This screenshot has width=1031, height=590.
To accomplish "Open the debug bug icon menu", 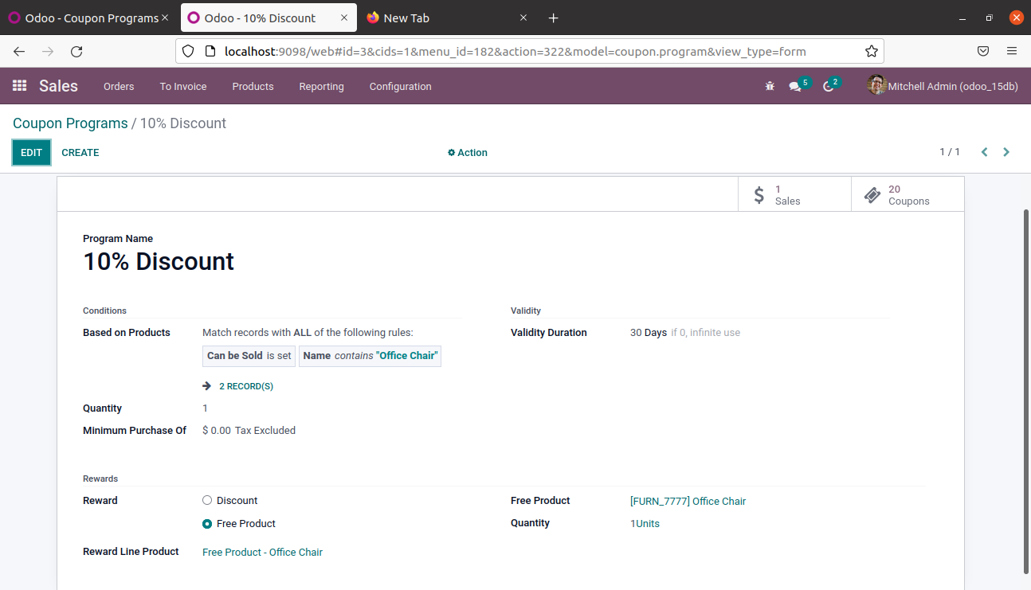I will click(770, 86).
